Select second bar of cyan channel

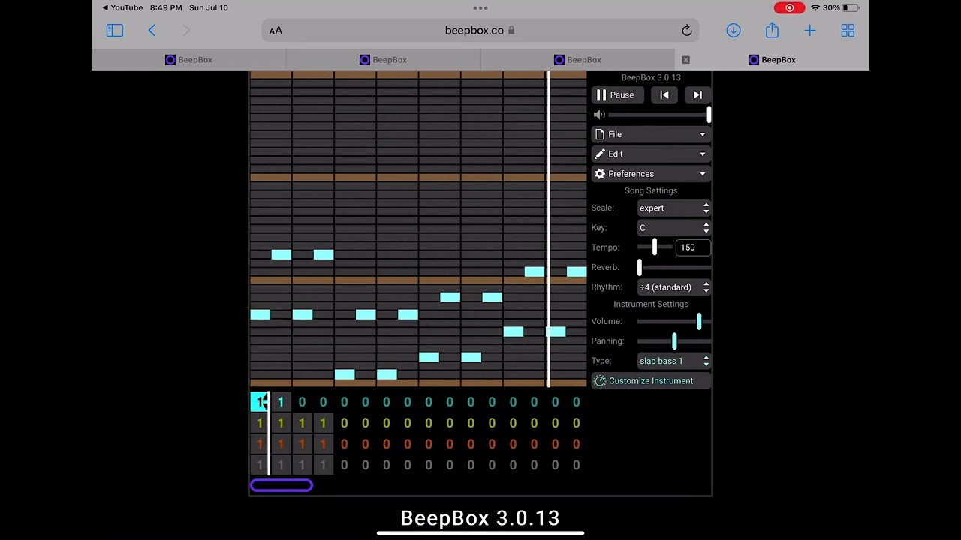281,402
